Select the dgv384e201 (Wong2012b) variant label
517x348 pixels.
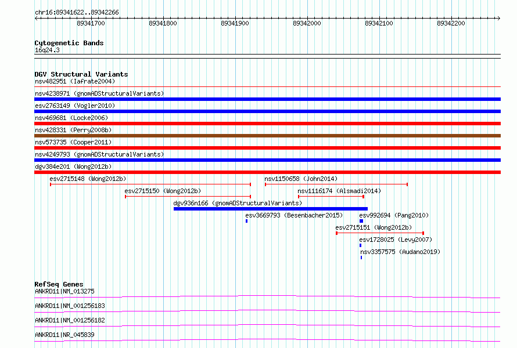click(x=73, y=166)
